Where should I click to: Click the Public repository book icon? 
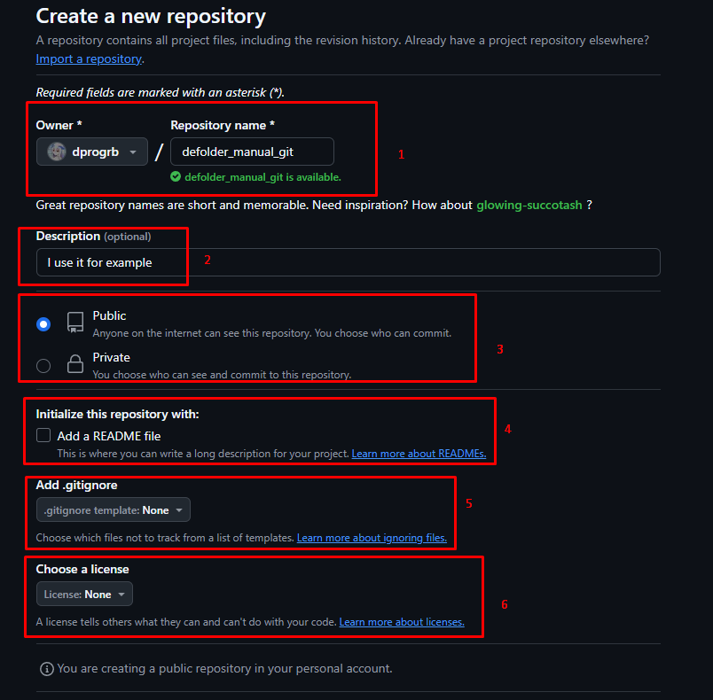(75, 322)
